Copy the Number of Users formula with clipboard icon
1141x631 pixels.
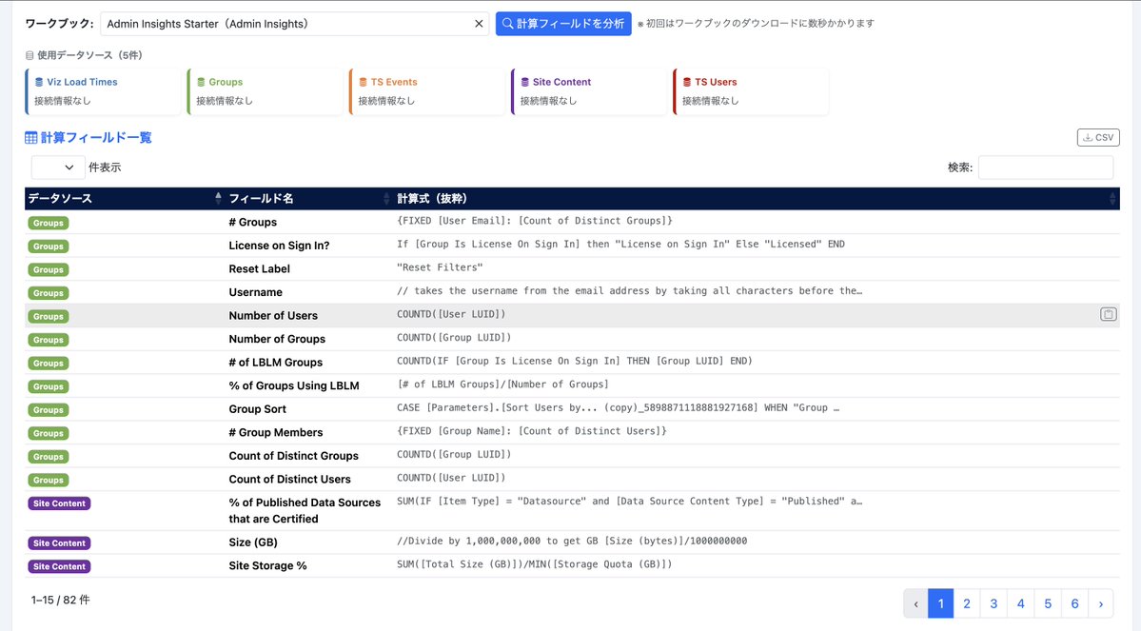[x=1109, y=314]
